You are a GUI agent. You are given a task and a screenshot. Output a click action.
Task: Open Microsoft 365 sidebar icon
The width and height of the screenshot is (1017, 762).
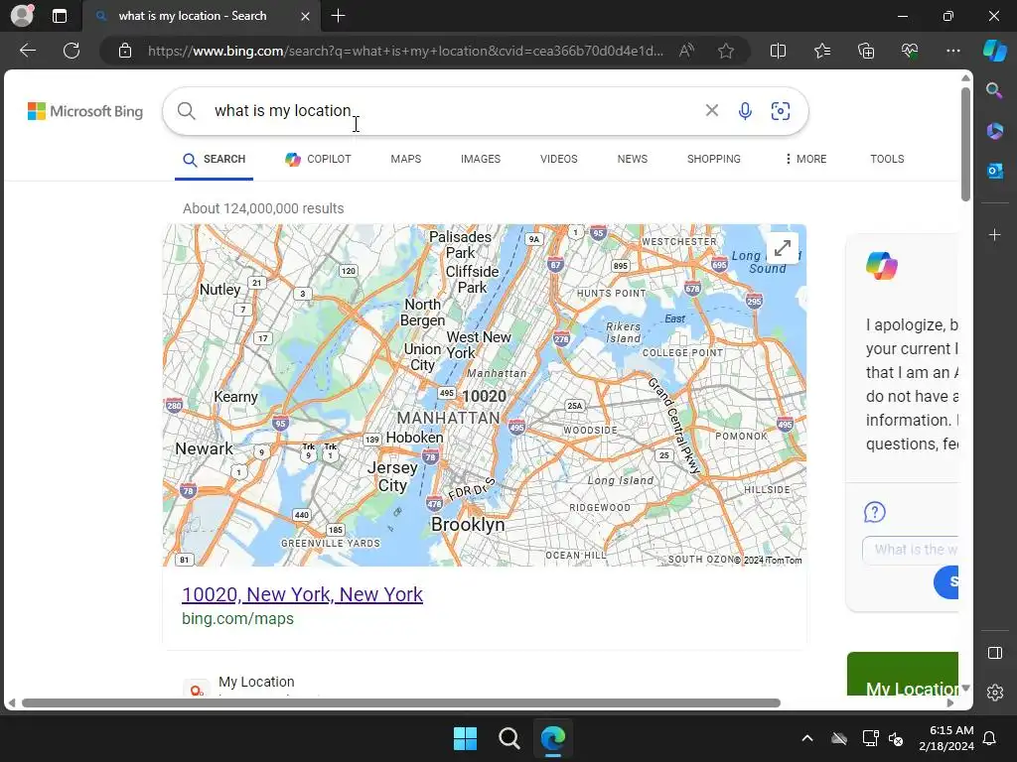(x=994, y=131)
